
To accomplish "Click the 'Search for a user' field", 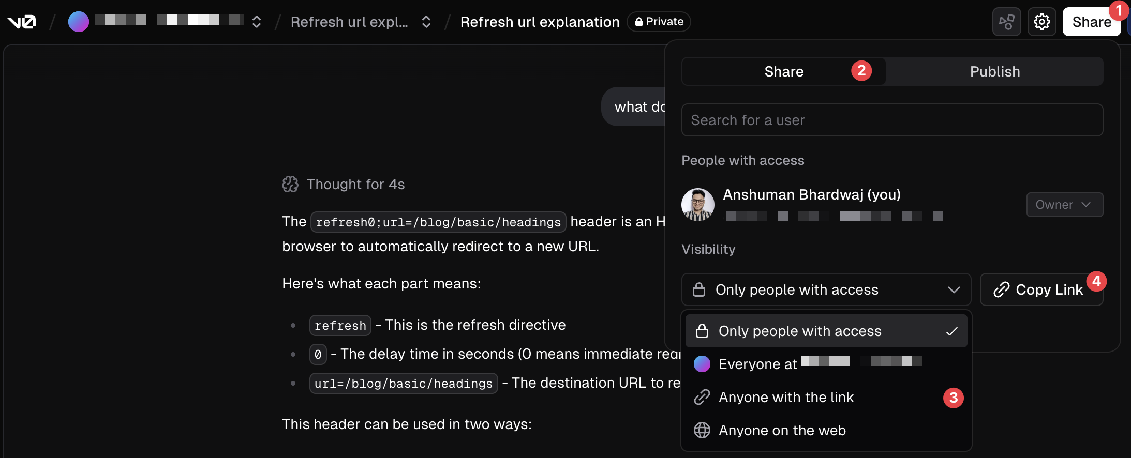I will (x=892, y=120).
